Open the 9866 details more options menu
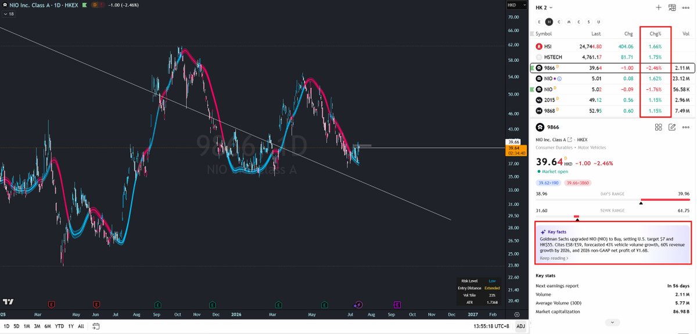The height and width of the screenshot is (334, 697). pos(687,127)
